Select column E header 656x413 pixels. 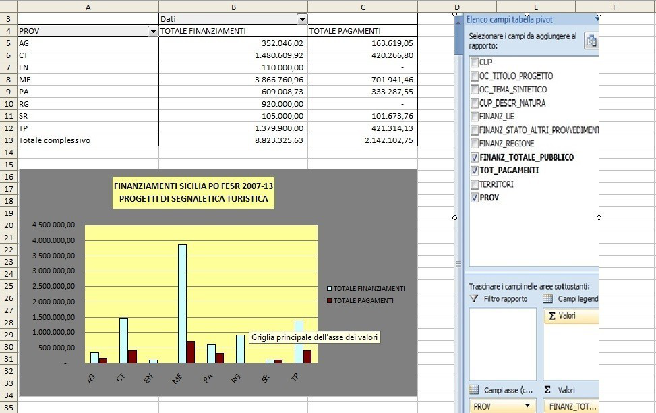click(x=536, y=7)
